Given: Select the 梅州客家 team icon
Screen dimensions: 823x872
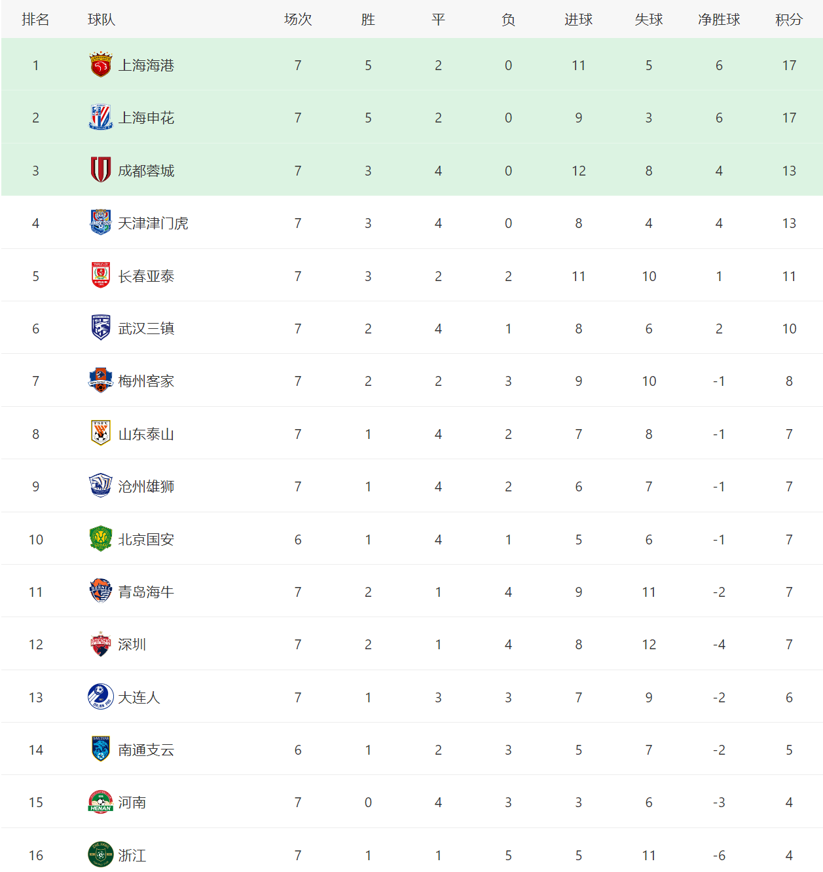Looking at the screenshot, I should (x=101, y=381).
